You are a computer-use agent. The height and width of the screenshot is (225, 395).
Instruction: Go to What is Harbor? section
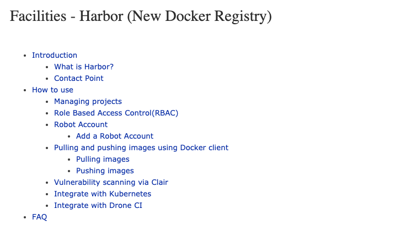tap(84, 67)
